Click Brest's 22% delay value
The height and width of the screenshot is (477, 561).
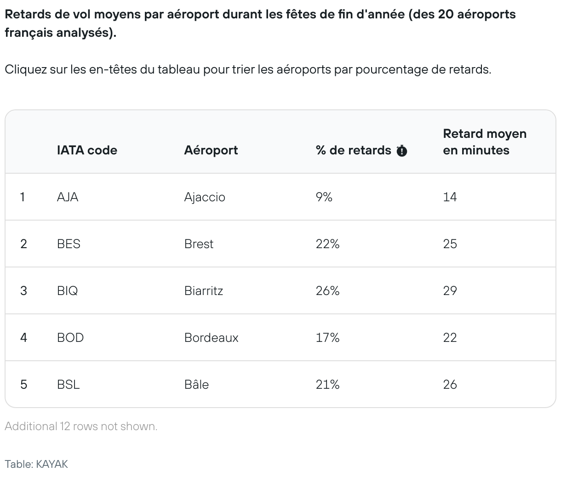[327, 244]
